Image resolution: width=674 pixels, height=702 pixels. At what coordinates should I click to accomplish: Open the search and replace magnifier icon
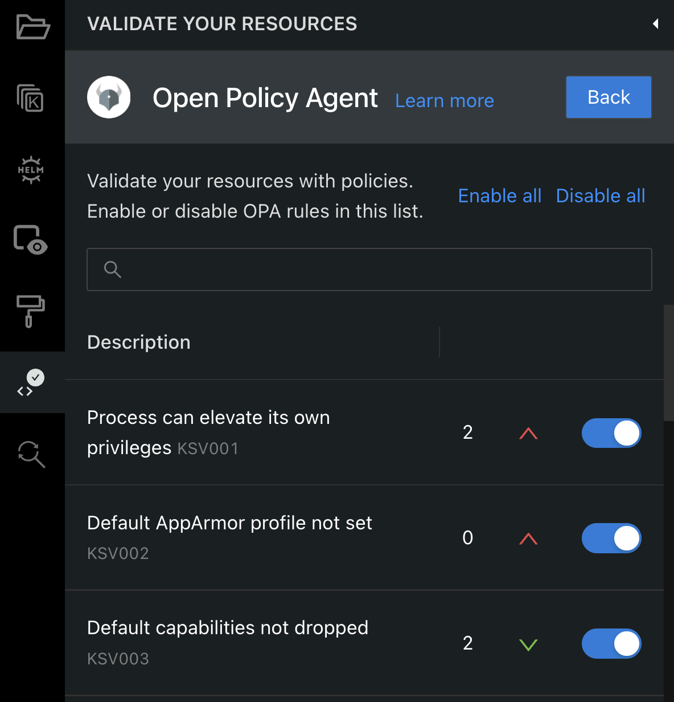[31, 454]
